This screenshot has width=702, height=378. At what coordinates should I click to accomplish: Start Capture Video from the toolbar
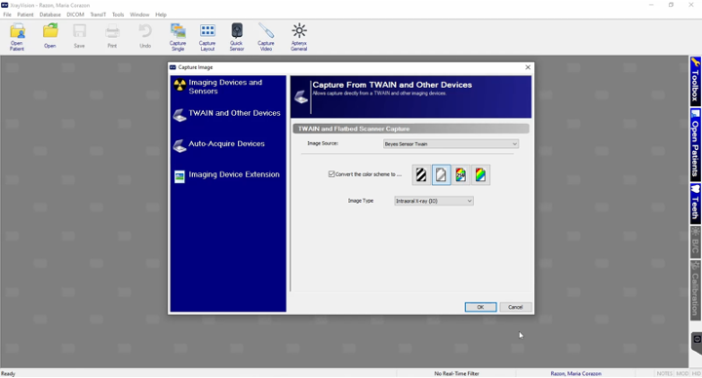pos(266,37)
